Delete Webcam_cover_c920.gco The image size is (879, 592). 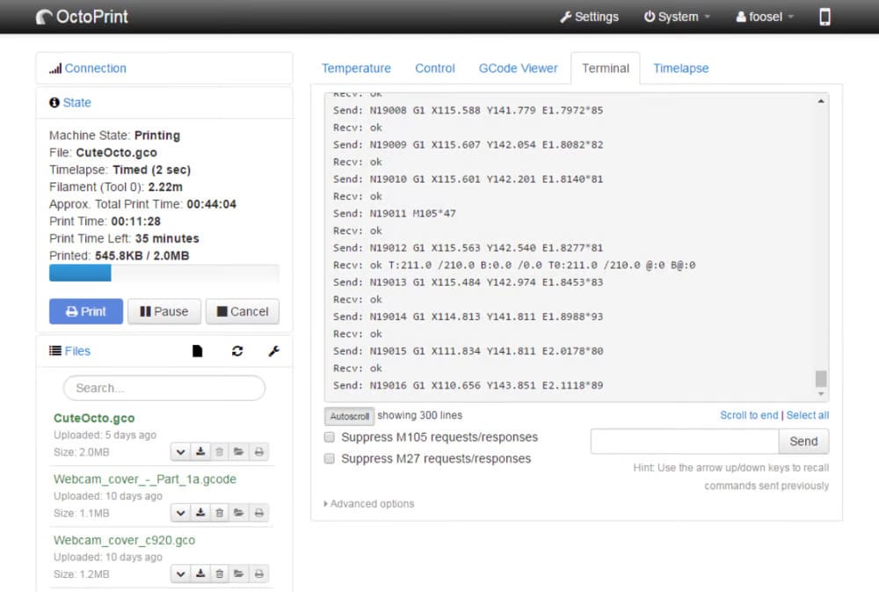(x=220, y=574)
